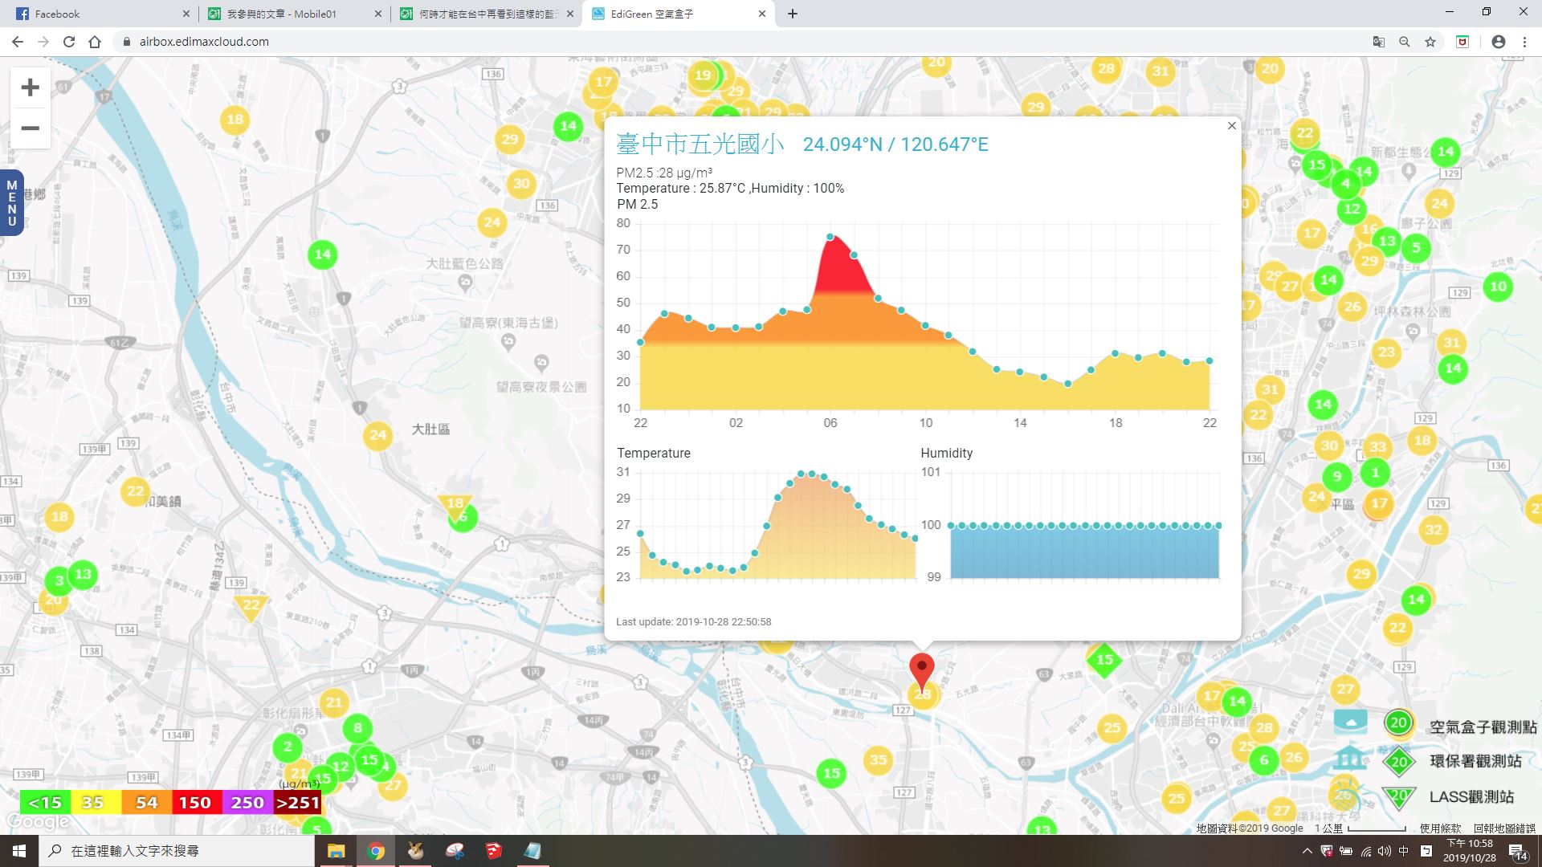This screenshot has height=867, width=1542.
Task: Open the Chrome profile avatar menu
Action: [1498, 42]
